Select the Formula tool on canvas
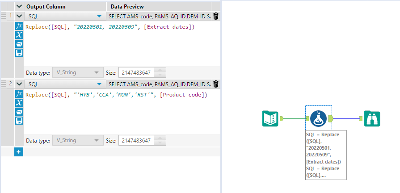This screenshot has height=193, width=400. click(x=318, y=118)
